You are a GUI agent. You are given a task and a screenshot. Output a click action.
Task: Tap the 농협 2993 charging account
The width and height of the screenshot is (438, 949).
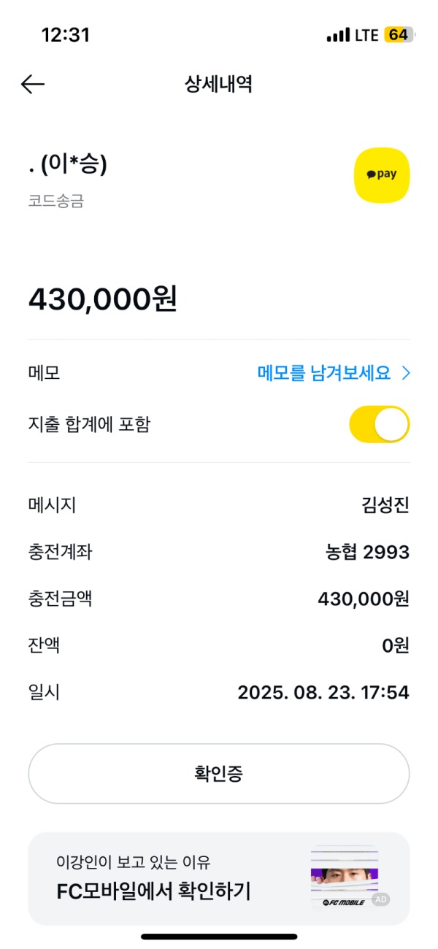point(367,553)
